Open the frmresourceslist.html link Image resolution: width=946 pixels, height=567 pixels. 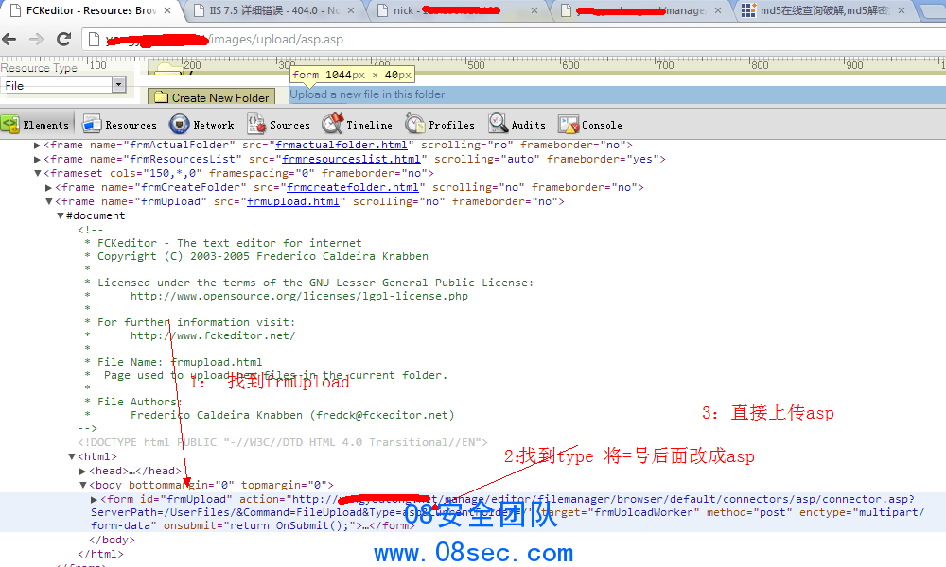pos(351,159)
